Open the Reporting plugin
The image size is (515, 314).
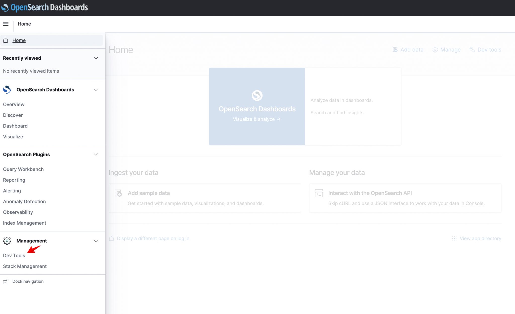coord(14,180)
